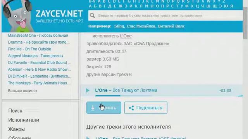Open the Стас Михайлов example link
The width and height of the screenshot is (248, 139).
click(x=141, y=26)
